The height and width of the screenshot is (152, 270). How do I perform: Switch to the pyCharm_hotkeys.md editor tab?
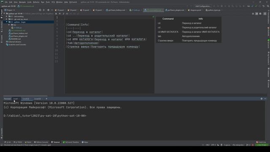116,10
